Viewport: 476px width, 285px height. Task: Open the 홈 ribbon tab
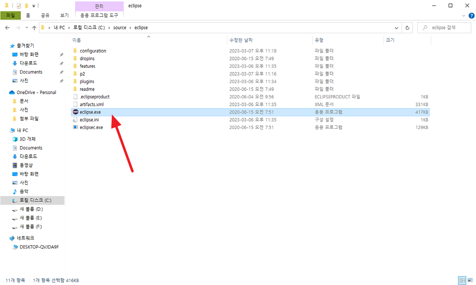click(x=28, y=15)
